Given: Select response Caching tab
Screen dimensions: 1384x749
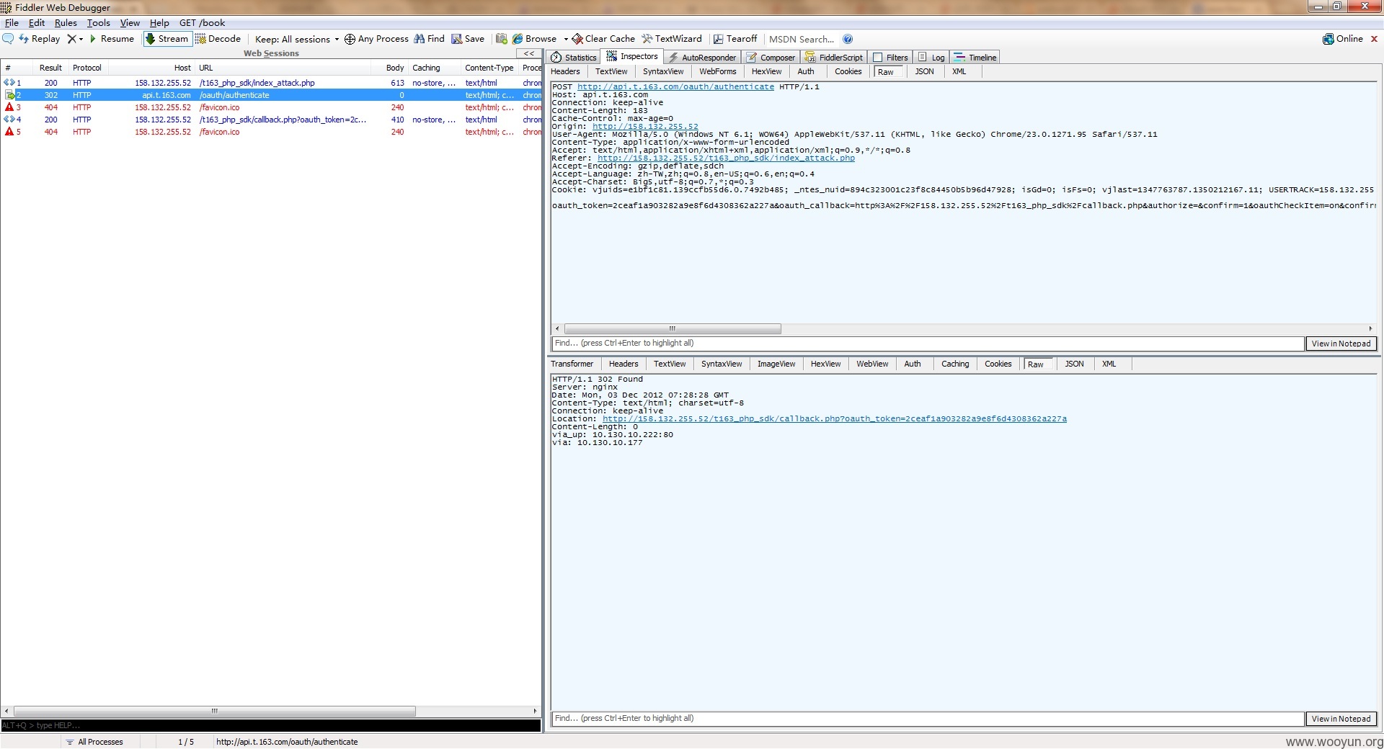Looking at the screenshot, I should point(955,364).
